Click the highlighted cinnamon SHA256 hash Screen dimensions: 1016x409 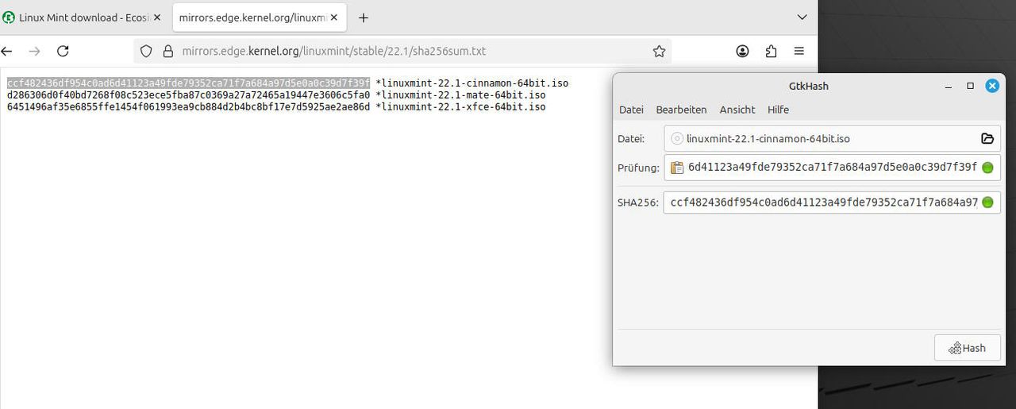[188, 83]
